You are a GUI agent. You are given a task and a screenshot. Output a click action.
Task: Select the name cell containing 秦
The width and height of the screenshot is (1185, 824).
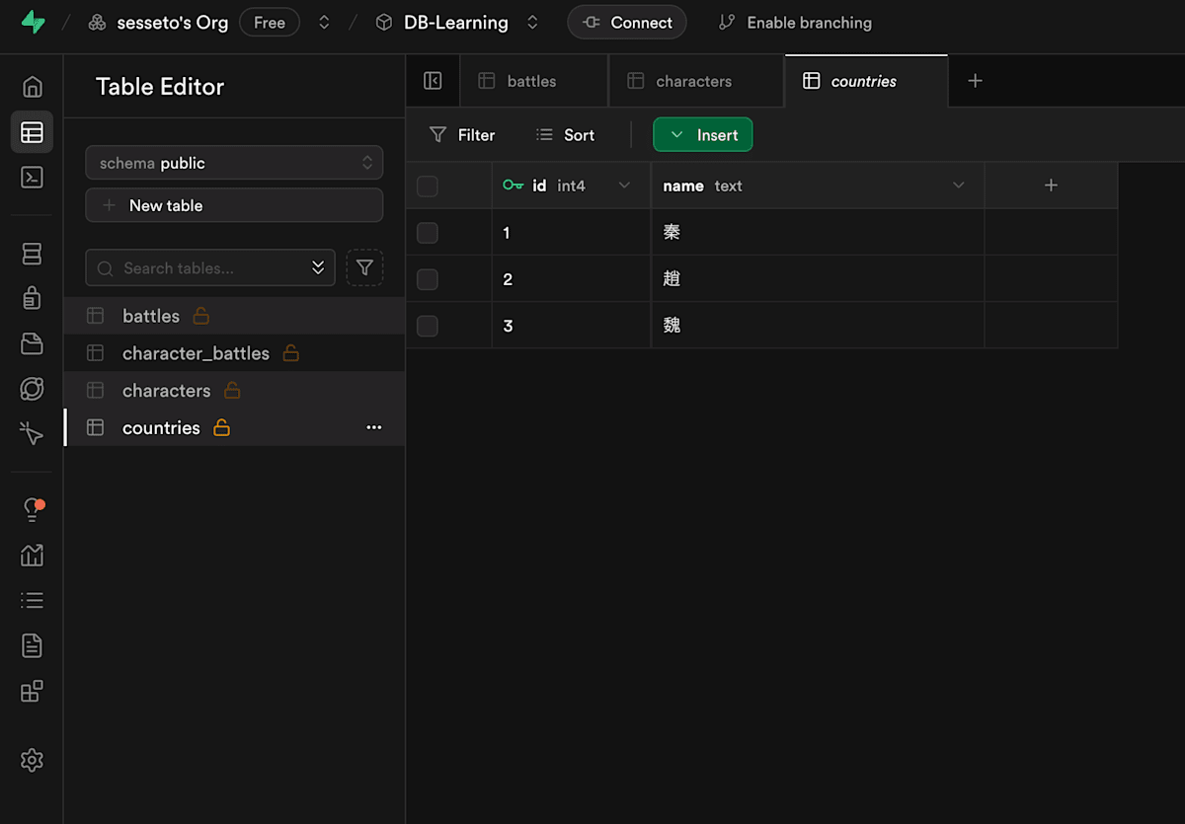818,233
